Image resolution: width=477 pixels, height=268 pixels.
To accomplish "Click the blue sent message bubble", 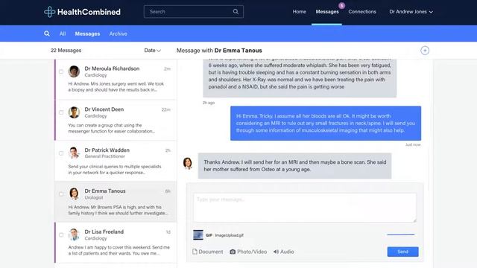I will [x=326, y=123].
